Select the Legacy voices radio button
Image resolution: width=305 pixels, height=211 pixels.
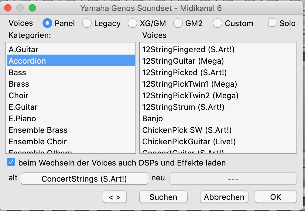coord(87,23)
